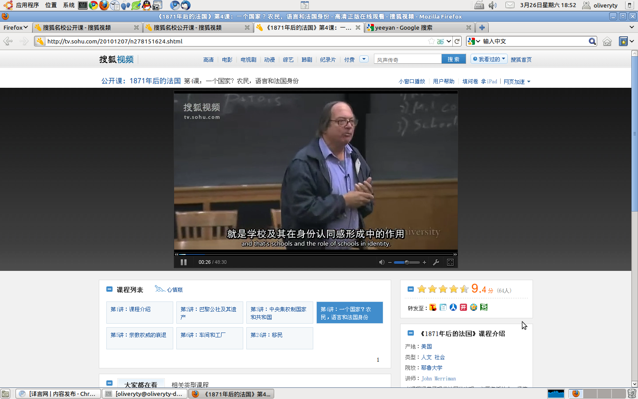
Task: Open the 应用程序 applications menu
Action: (27, 5)
